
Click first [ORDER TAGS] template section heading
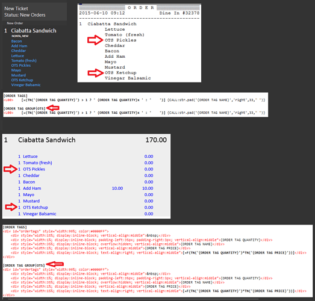point(16,96)
